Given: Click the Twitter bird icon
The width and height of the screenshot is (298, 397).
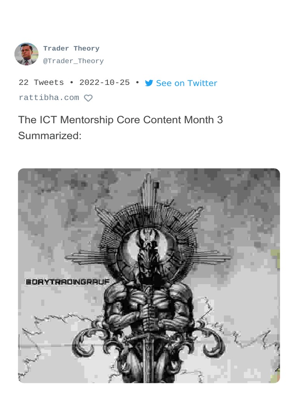Looking at the screenshot, I should pos(149,83).
